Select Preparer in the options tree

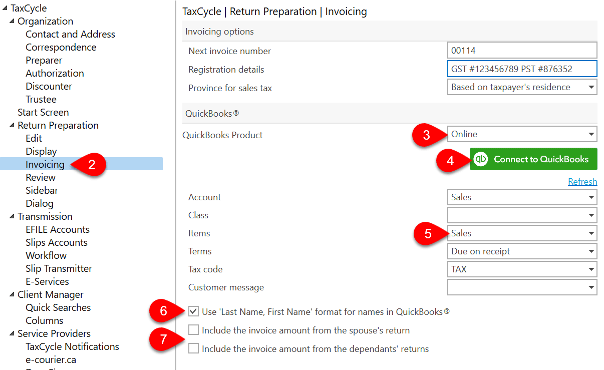(44, 60)
